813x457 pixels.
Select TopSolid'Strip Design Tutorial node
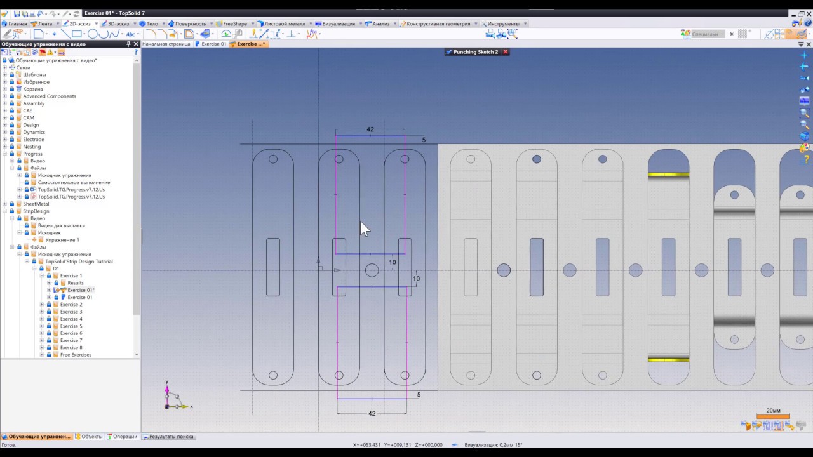79,261
